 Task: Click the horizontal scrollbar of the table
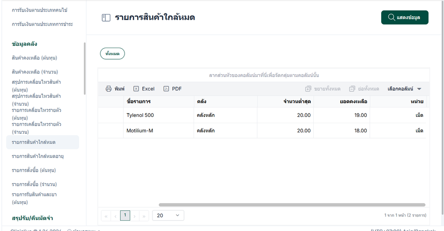[292, 205]
